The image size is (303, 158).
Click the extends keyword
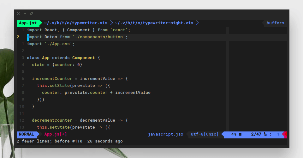click(x=61, y=58)
